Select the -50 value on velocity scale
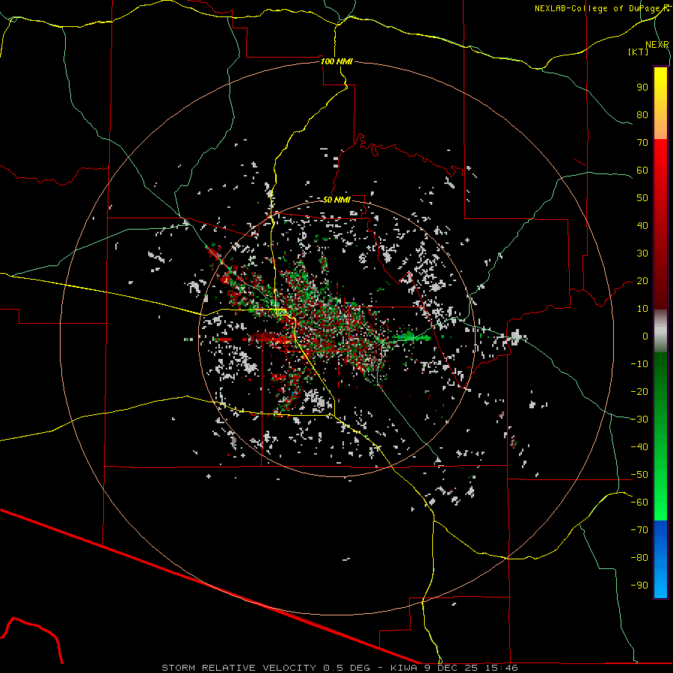This screenshot has height=673, width=673. click(x=639, y=475)
